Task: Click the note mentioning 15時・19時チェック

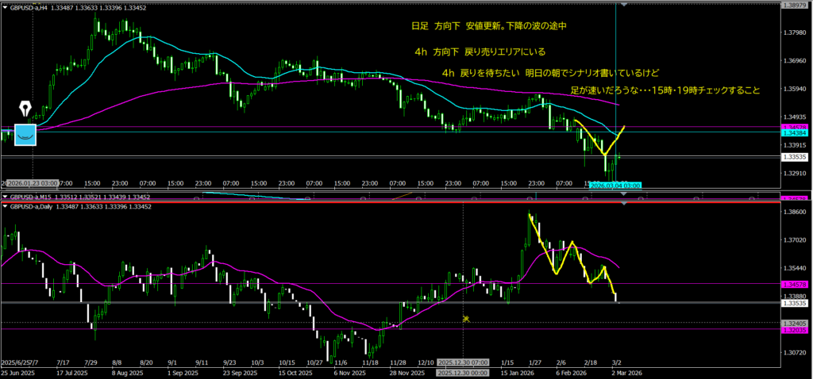Action: 665,90
